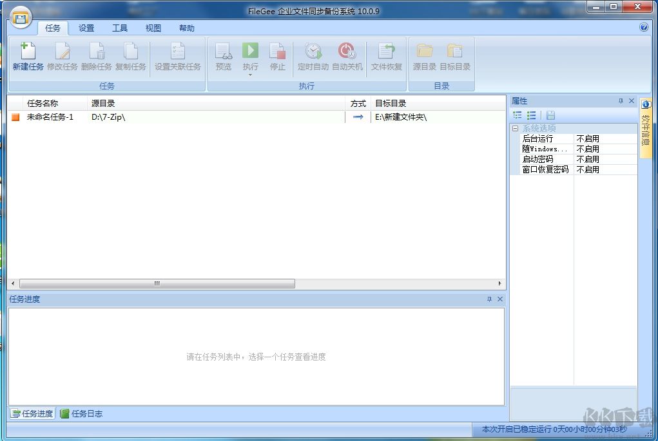Select the 未命名任务-1 task row
Viewport: 658px width, 441px height.
point(52,117)
